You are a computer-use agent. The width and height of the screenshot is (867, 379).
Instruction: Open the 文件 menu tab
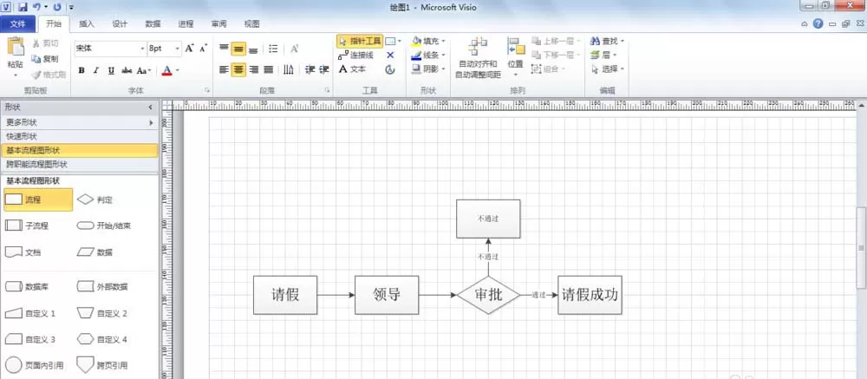tap(17, 23)
